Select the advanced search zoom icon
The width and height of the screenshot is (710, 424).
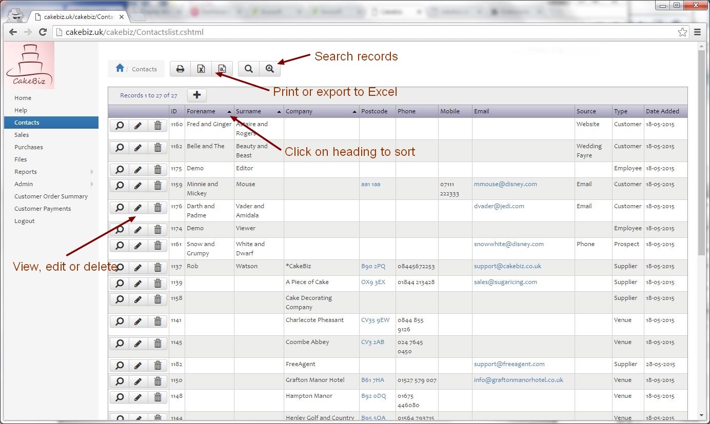click(x=270, y=69)
